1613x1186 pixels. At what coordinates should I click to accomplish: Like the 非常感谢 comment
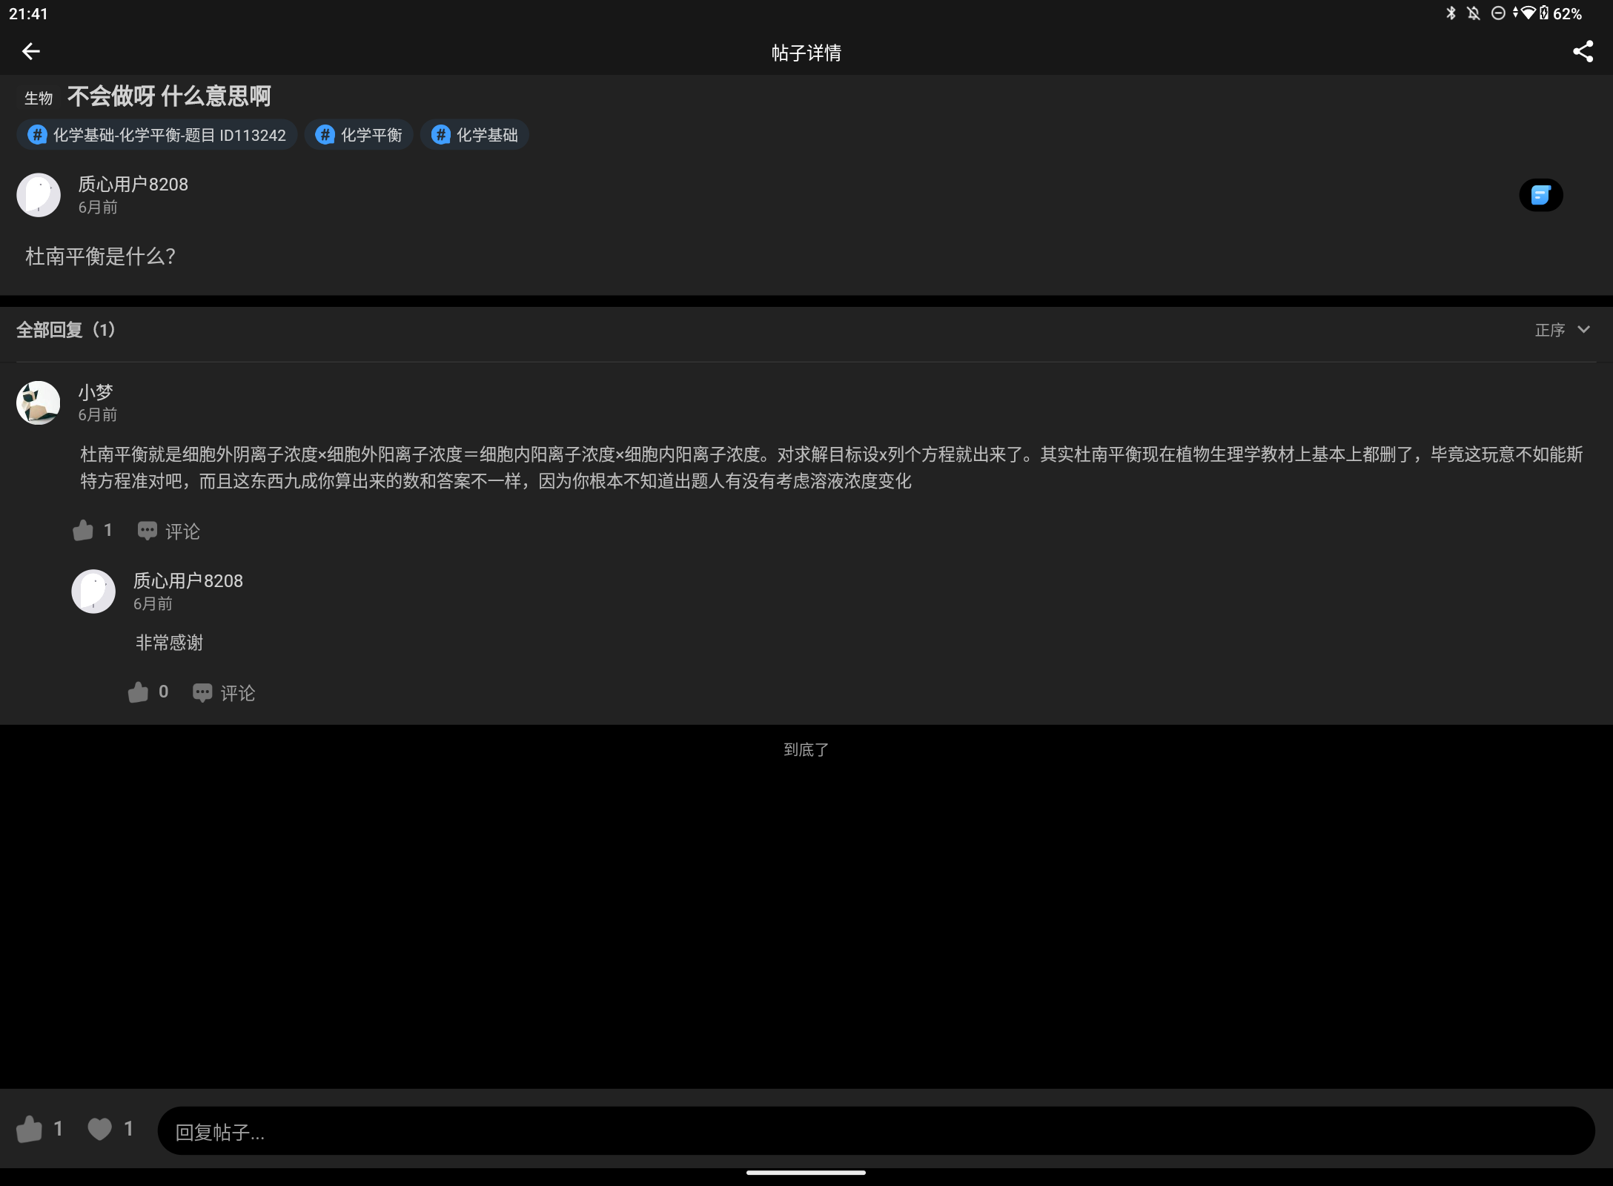[x=139, y=692]
